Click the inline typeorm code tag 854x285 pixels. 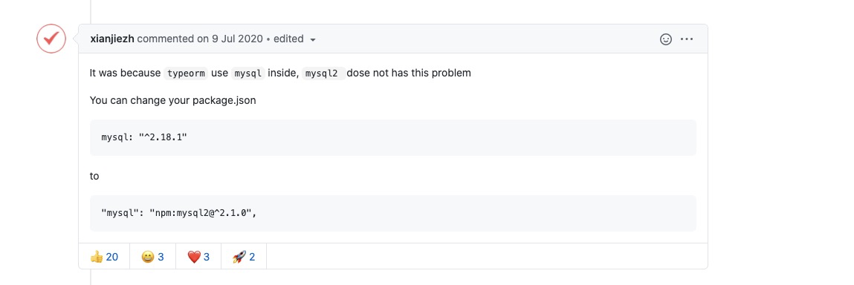click(186, 73)
